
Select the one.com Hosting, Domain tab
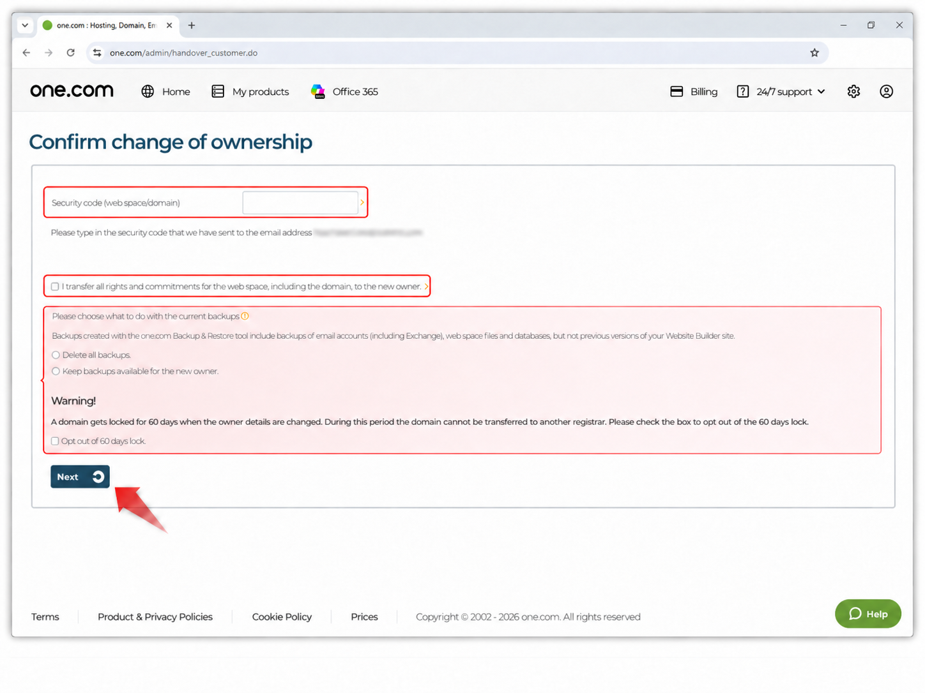[x=107, y=26]
